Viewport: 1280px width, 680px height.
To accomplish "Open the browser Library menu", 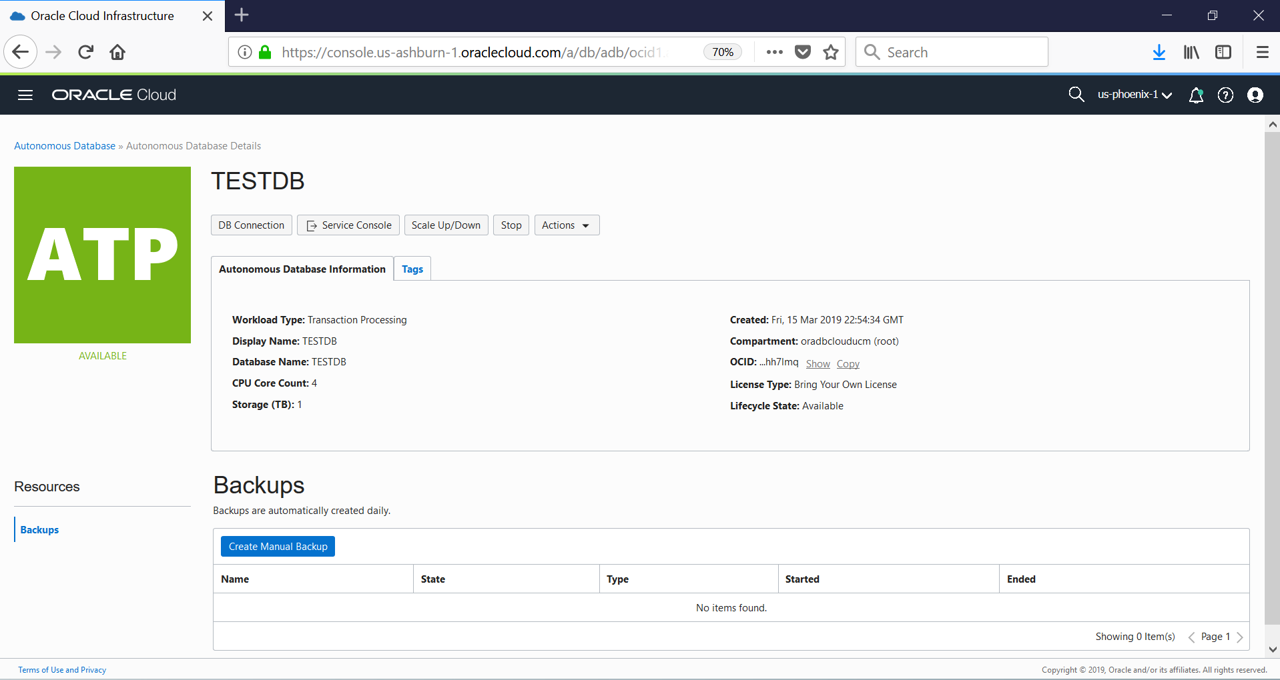I will tap(1191, 52).
